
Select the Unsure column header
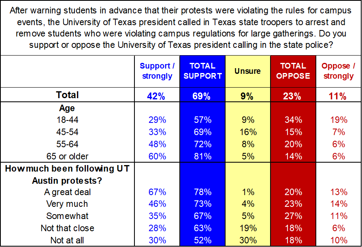tap(247, 71)
